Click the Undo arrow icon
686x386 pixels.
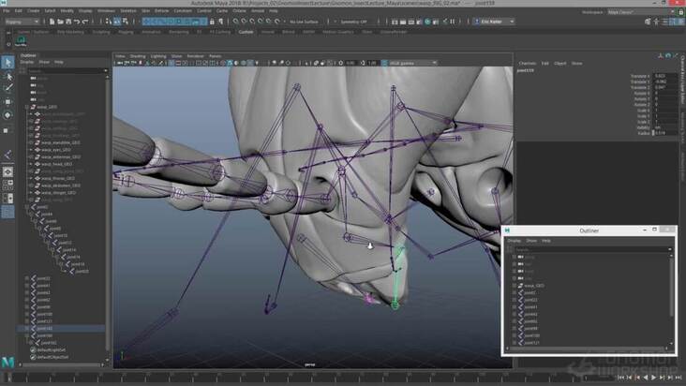pyautogui.click(x=77, y=22)
